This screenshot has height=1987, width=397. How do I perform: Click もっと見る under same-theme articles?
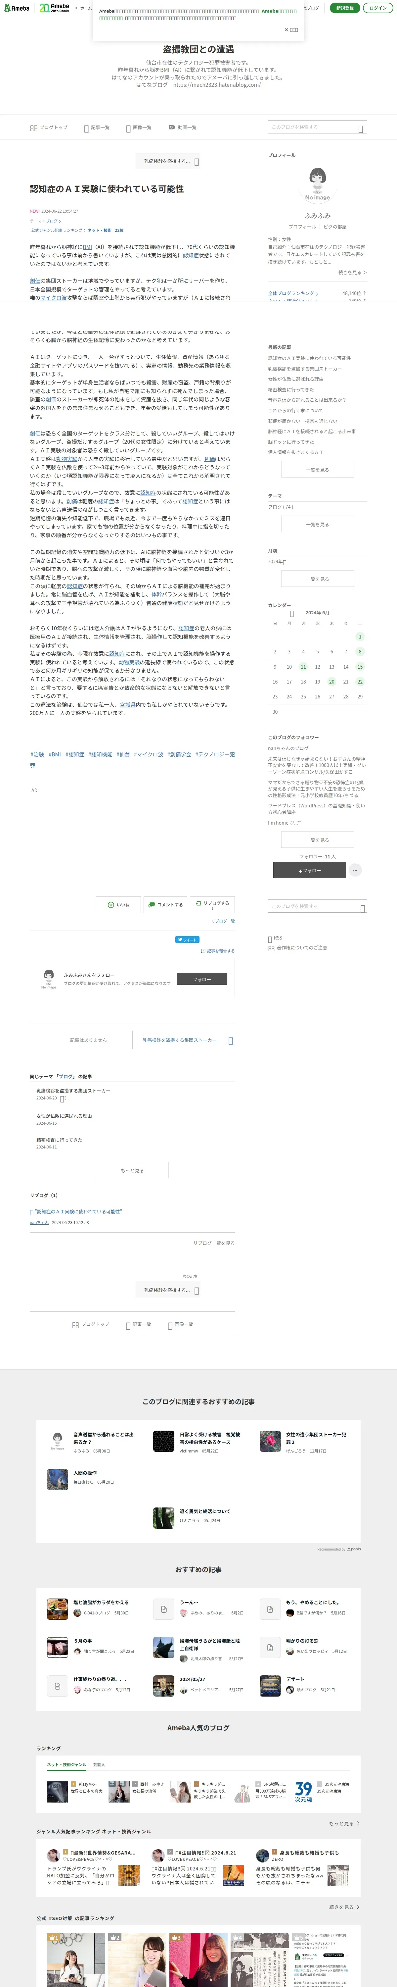[x=132, y=1170]
